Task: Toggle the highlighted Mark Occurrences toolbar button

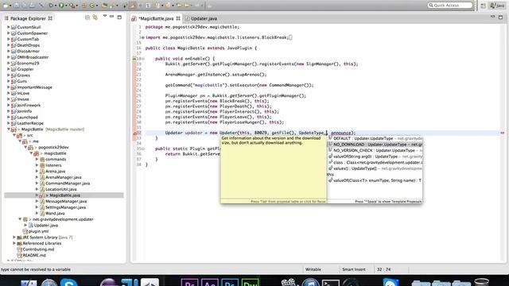Action: [133, 6]
